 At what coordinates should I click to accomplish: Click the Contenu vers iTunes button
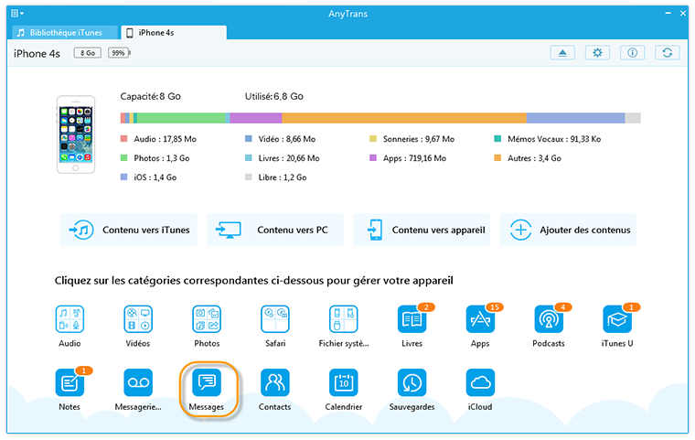(x=129, y=230)
